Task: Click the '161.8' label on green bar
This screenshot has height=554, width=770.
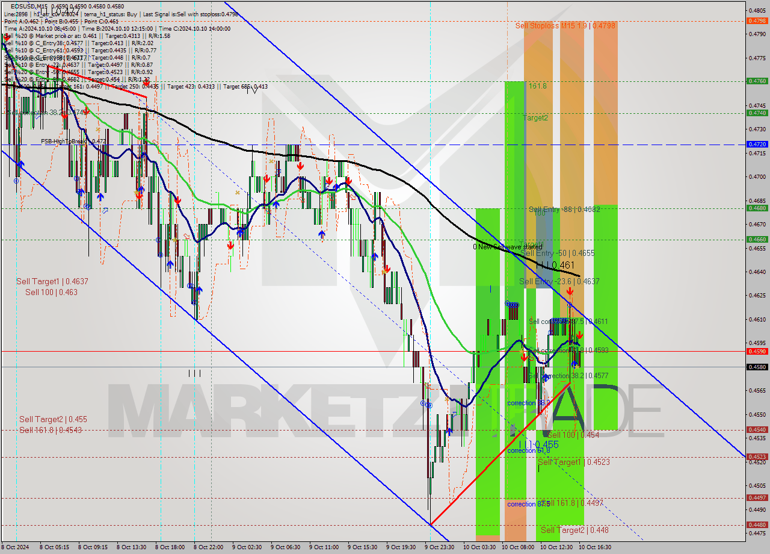Action: tap(538, 86)
